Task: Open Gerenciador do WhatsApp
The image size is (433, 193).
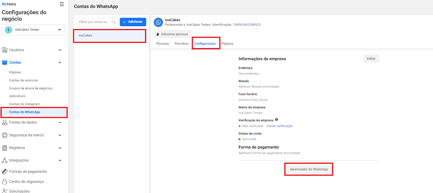Action: pyautogui.click(x=309, y=169)
